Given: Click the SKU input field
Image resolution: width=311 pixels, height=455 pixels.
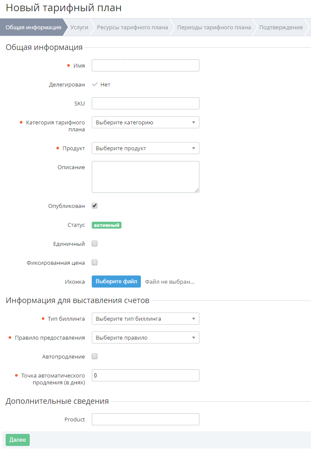Looking at the screenshot, I should point(146,103).
